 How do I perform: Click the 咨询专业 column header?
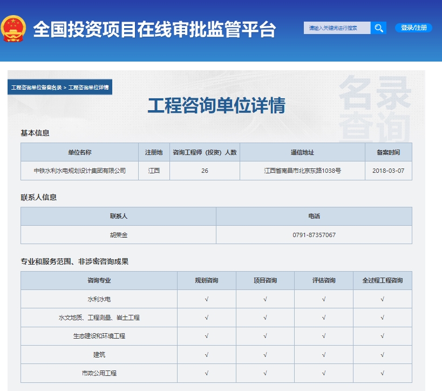click(x=99, y=280)
